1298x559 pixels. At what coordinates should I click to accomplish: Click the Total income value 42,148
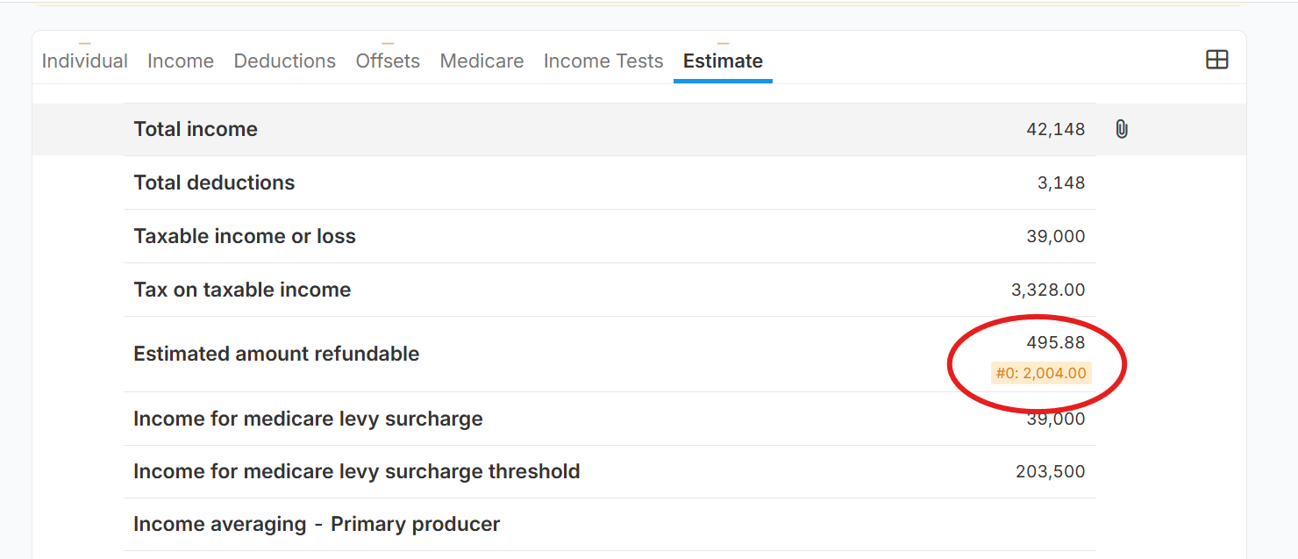[x=1056, y=129]
